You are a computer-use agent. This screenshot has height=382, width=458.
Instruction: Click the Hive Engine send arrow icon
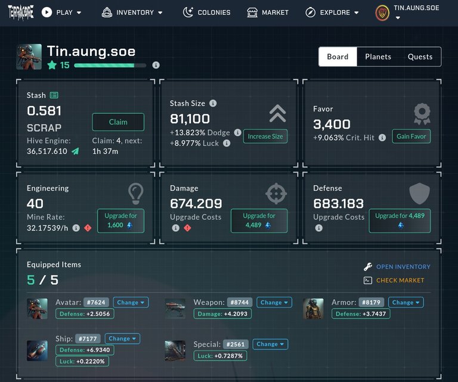(75, 151)
